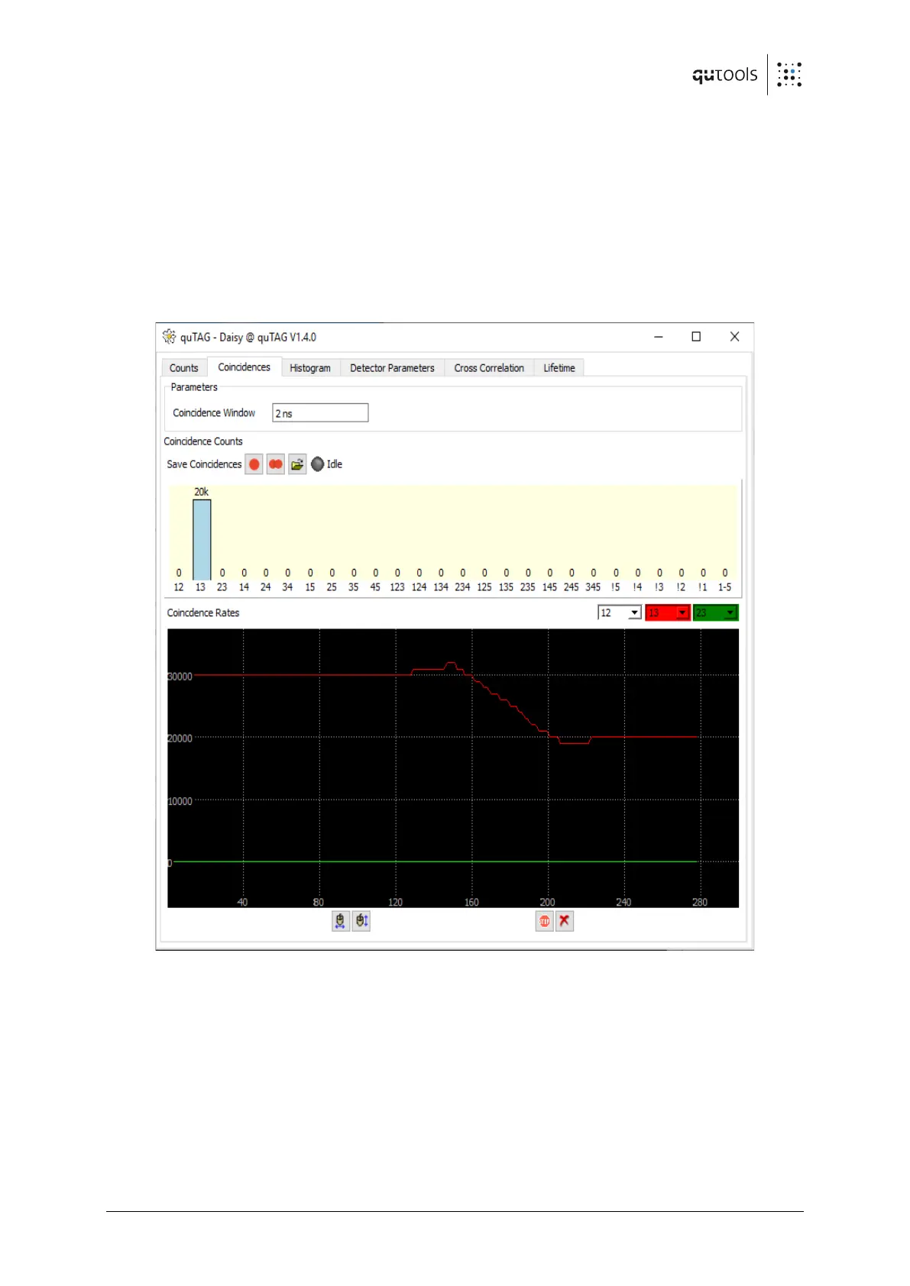Click the red STOP sign button

point(544,921)
